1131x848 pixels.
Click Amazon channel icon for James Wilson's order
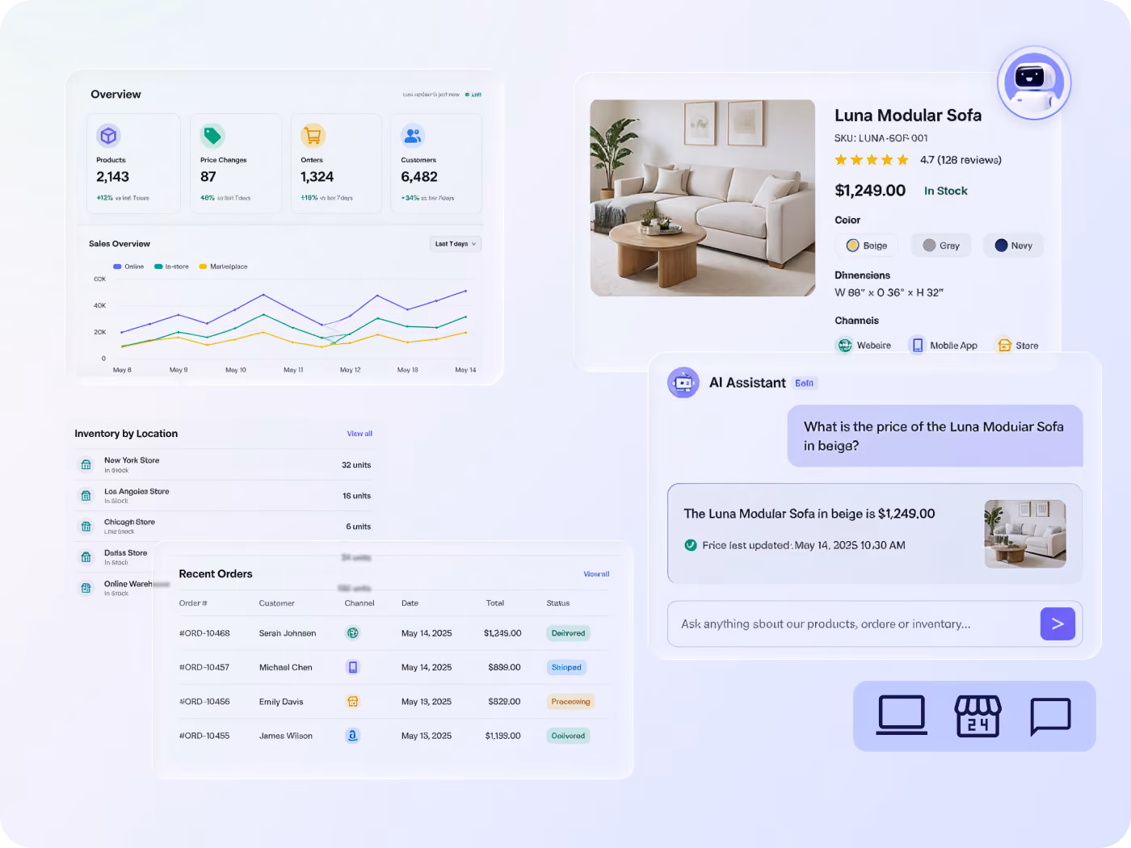[x=353, y=735]
